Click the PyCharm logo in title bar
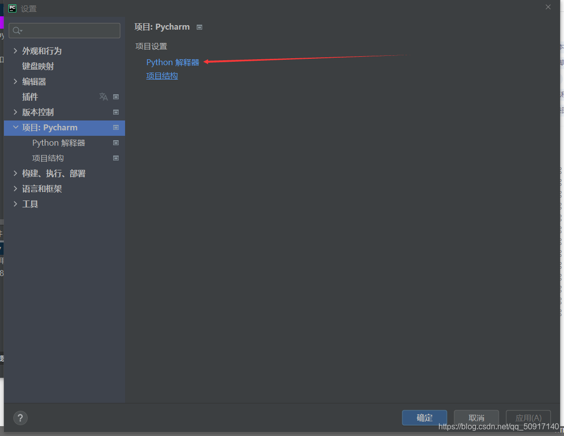564x436 pixels. point(12,8)
